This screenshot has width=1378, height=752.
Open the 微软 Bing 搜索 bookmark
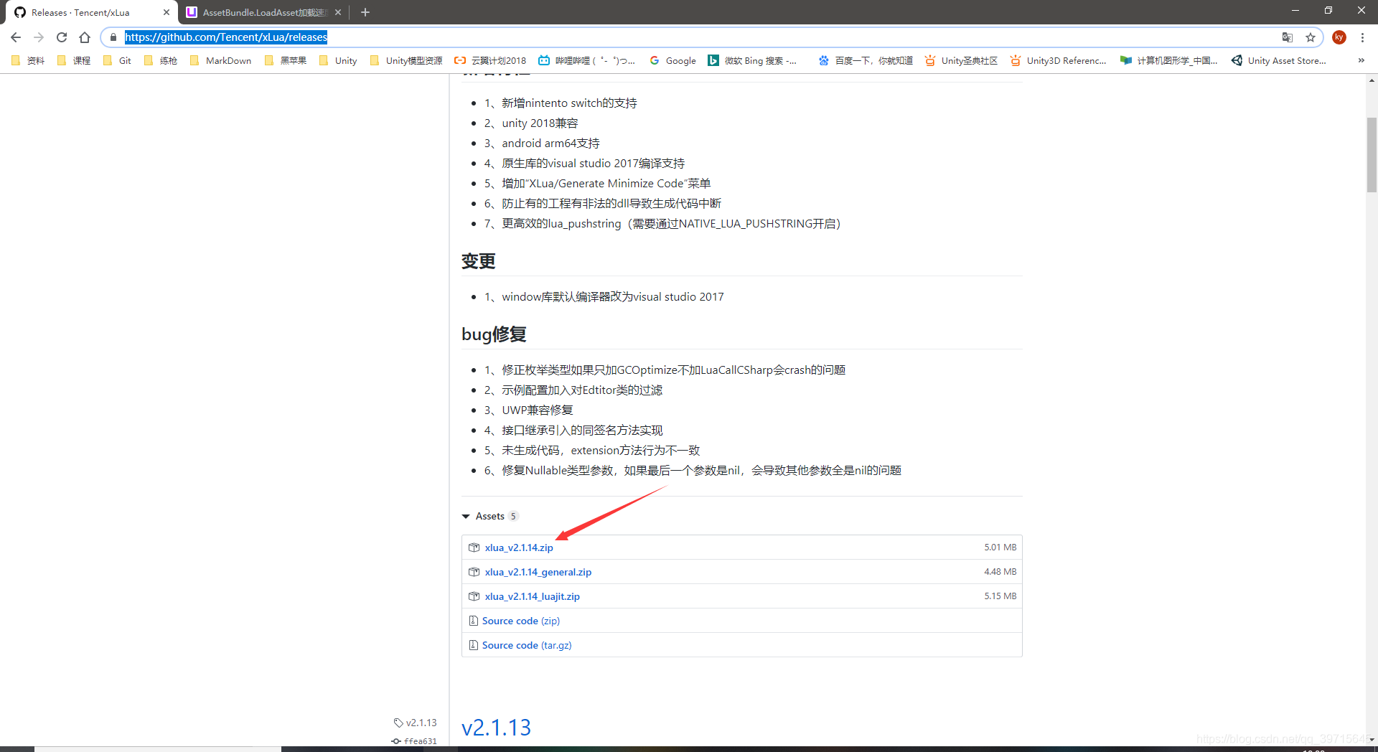[752, 60]
